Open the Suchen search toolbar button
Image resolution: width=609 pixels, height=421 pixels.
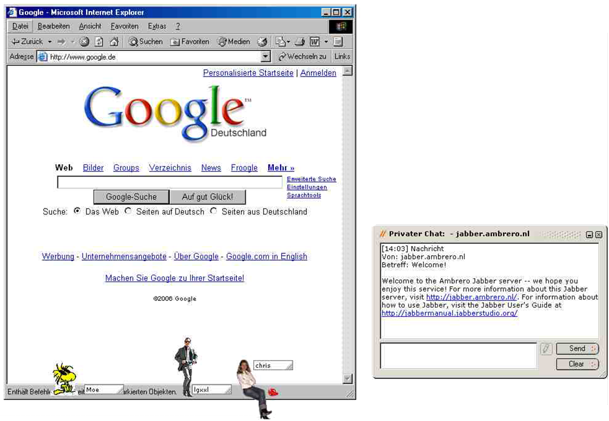point(145,42)
